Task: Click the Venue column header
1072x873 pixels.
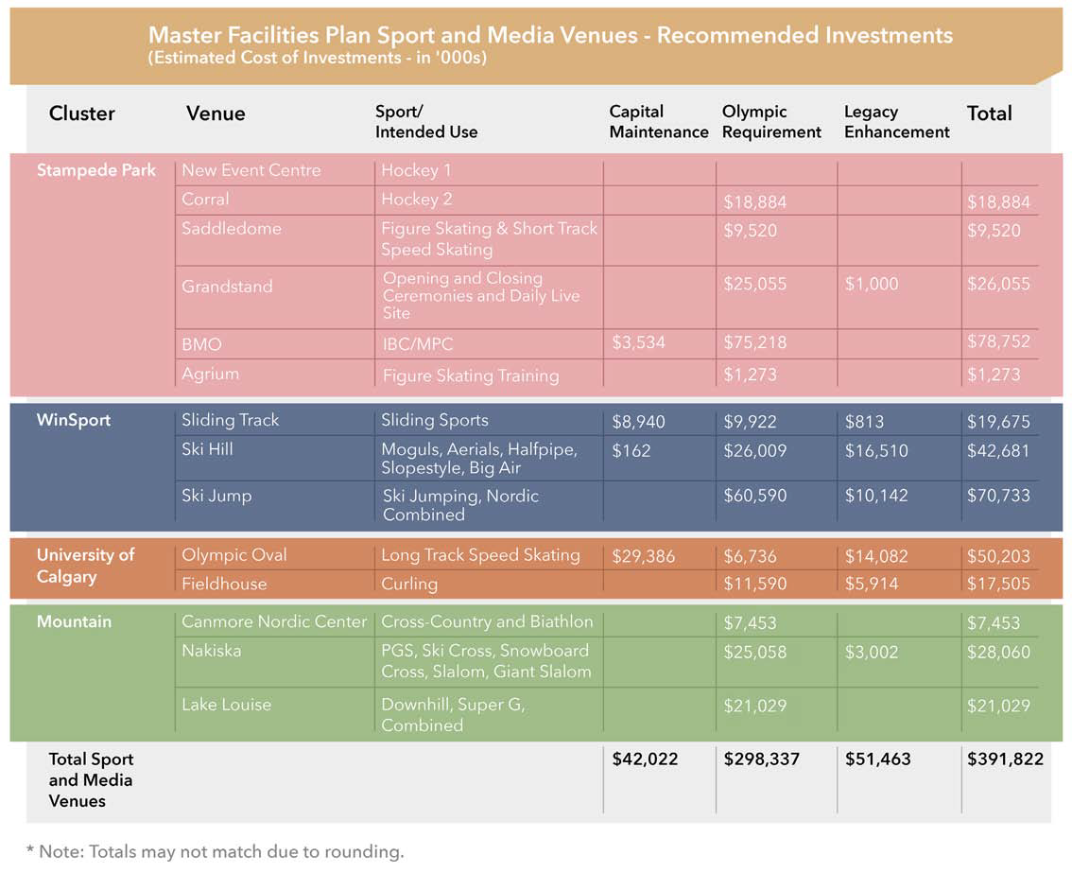Action: click(216, 113)
